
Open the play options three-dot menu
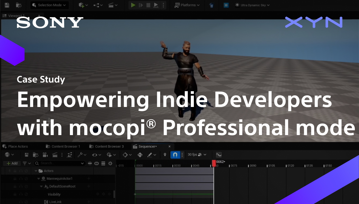click(163, 5)
